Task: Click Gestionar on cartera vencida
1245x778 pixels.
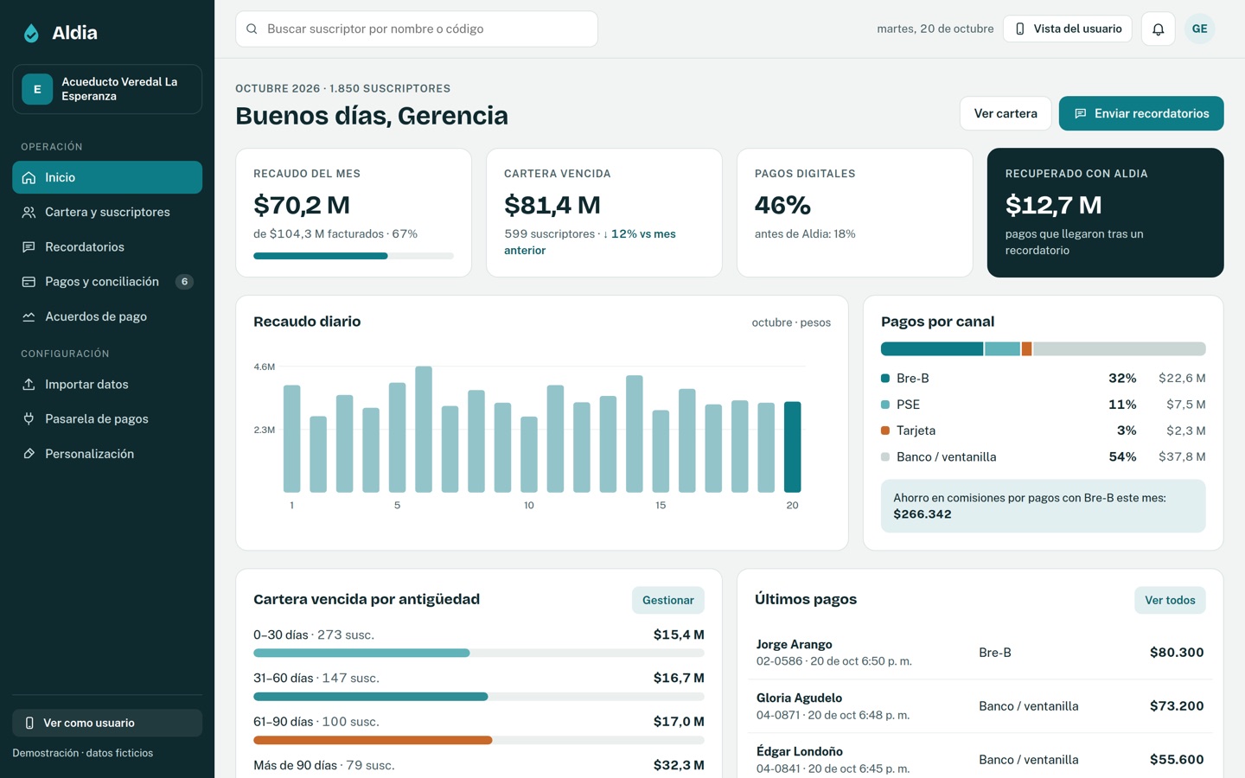Action: pos(668,600)
